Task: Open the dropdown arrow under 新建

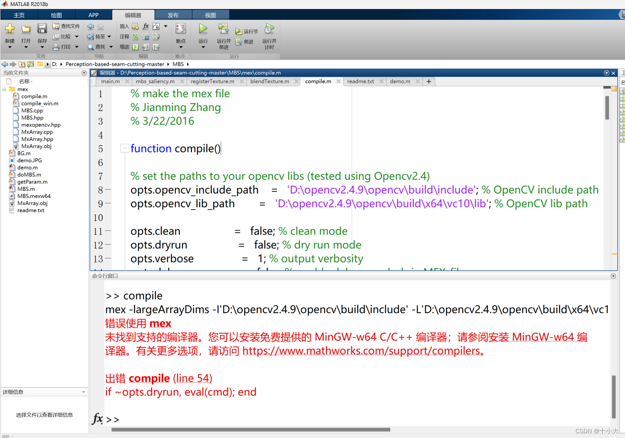Action: coord(9,47)
